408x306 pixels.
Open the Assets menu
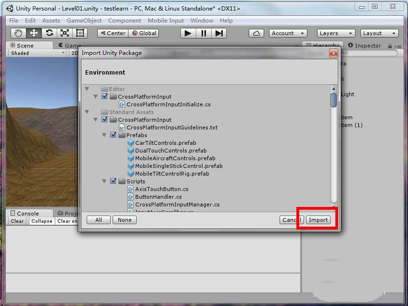[x=51, y=21]
